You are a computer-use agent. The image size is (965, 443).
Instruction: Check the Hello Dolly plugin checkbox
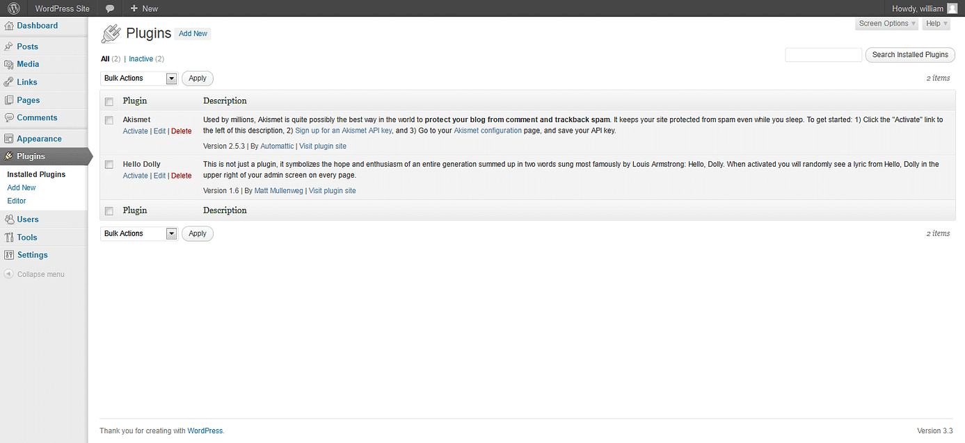(x=109, y=165)
